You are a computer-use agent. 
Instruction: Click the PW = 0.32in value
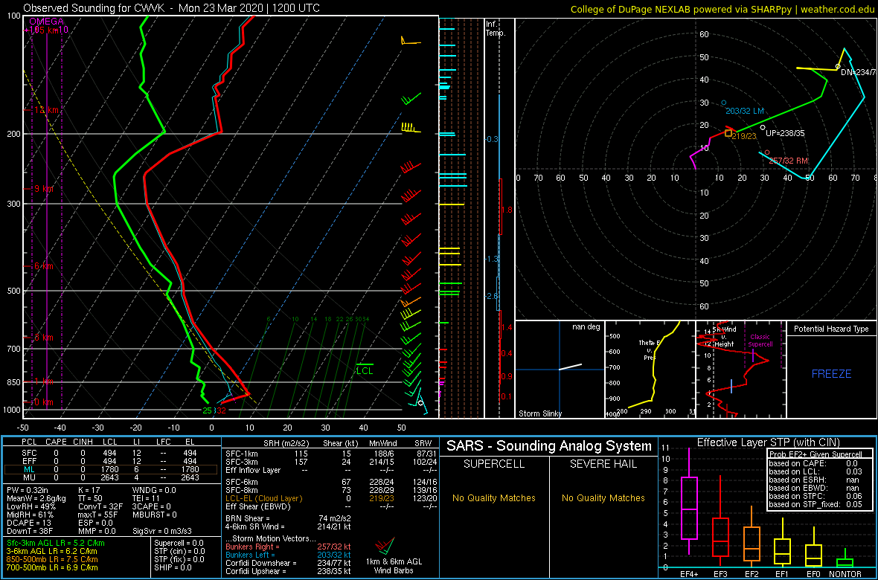click(28, 490)
